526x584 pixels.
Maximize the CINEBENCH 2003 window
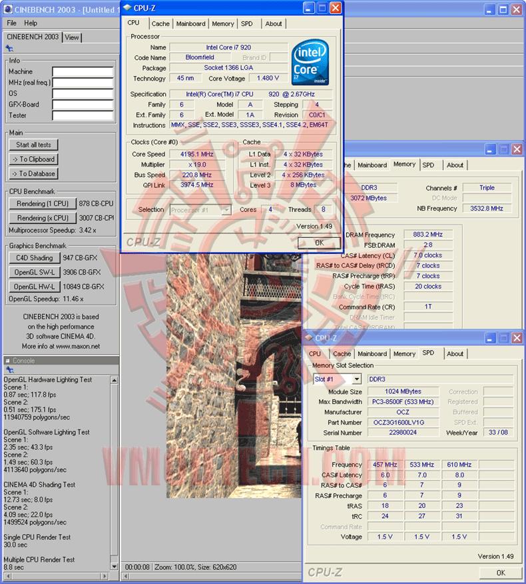pos(503,10)
